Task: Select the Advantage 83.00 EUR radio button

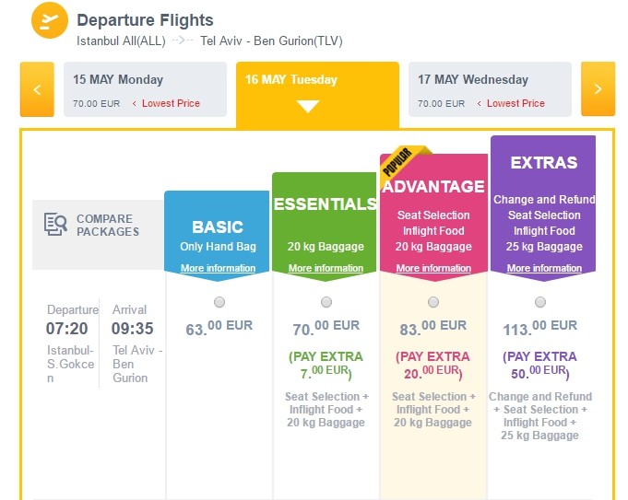Action: pos(433,302)
